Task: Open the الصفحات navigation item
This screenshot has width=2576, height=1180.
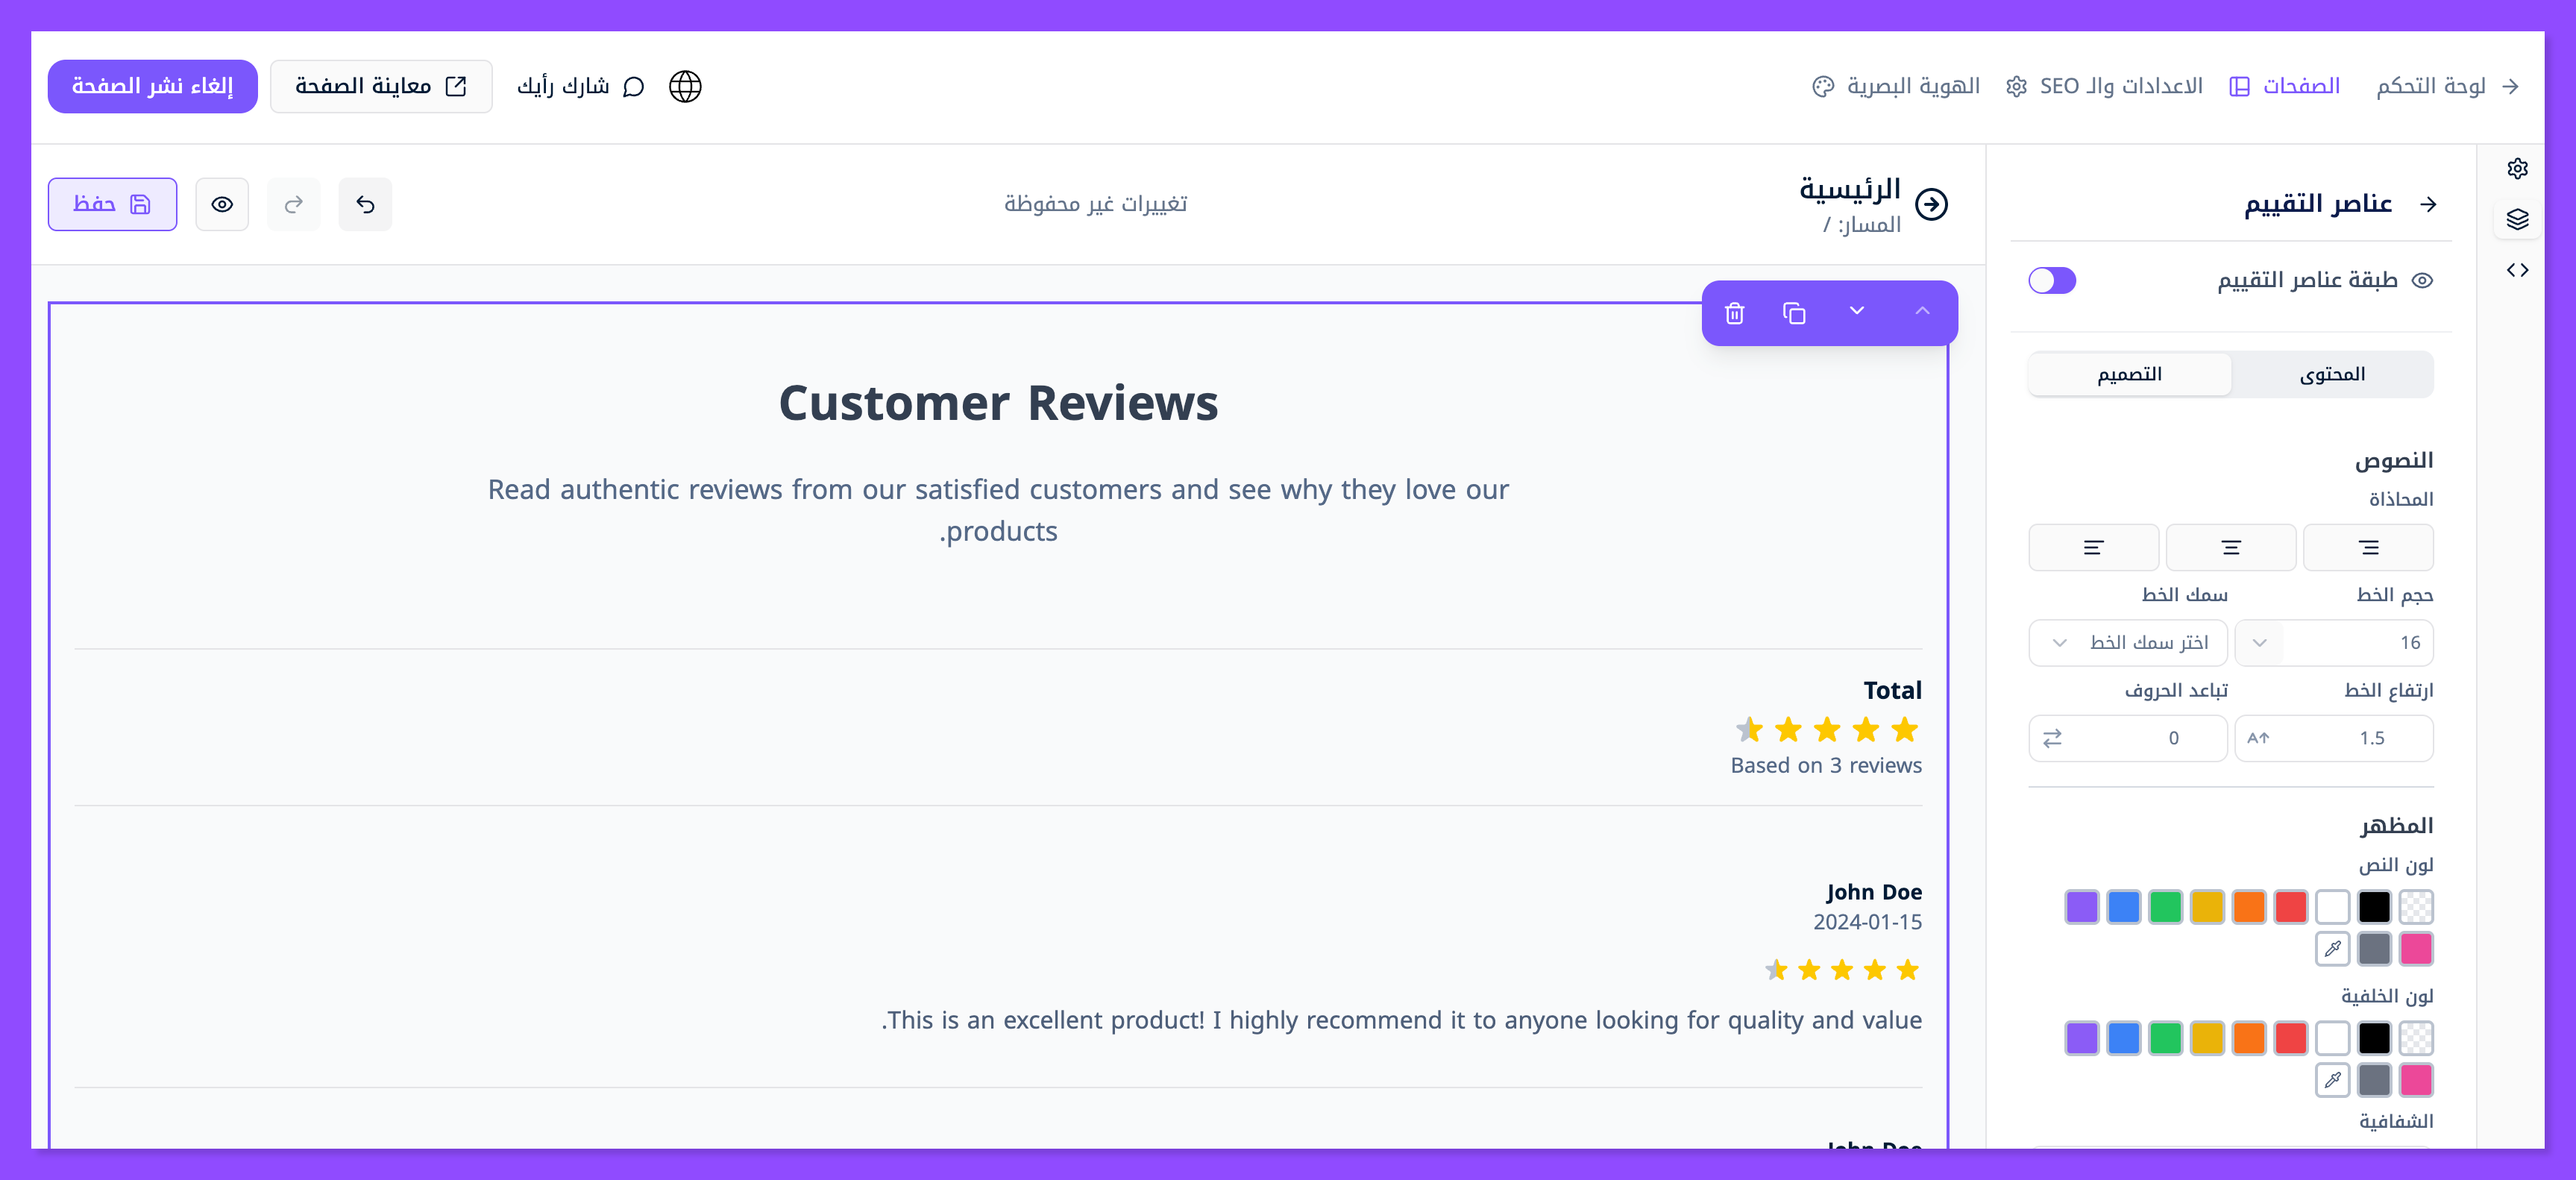Action: [2285, 86]
